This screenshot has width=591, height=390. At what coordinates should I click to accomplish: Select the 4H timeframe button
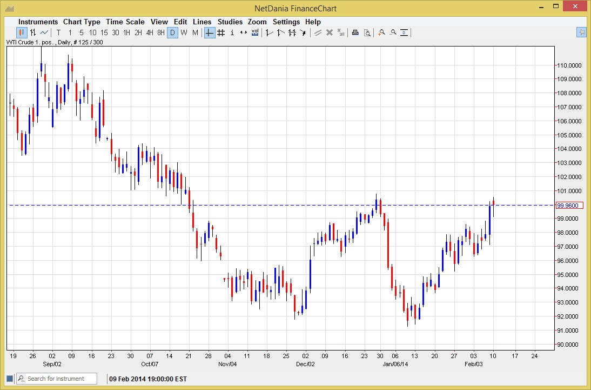click(150, 32)
